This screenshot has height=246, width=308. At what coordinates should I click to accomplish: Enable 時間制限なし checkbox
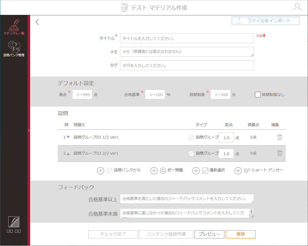[258, 95]
